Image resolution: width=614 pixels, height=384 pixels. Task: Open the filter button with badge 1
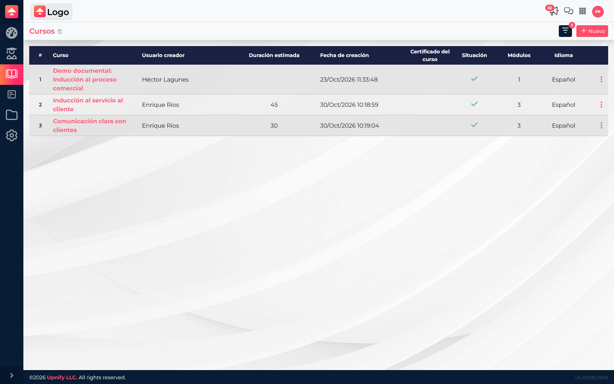pos(565,31)
